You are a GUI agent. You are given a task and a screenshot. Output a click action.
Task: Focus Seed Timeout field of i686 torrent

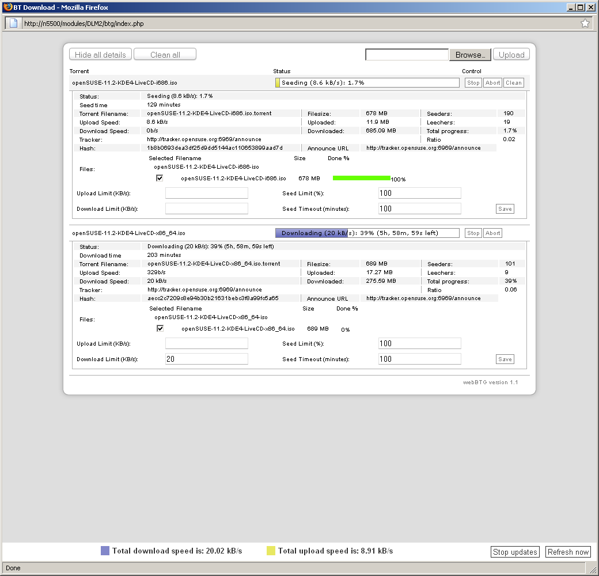[420, 209]
